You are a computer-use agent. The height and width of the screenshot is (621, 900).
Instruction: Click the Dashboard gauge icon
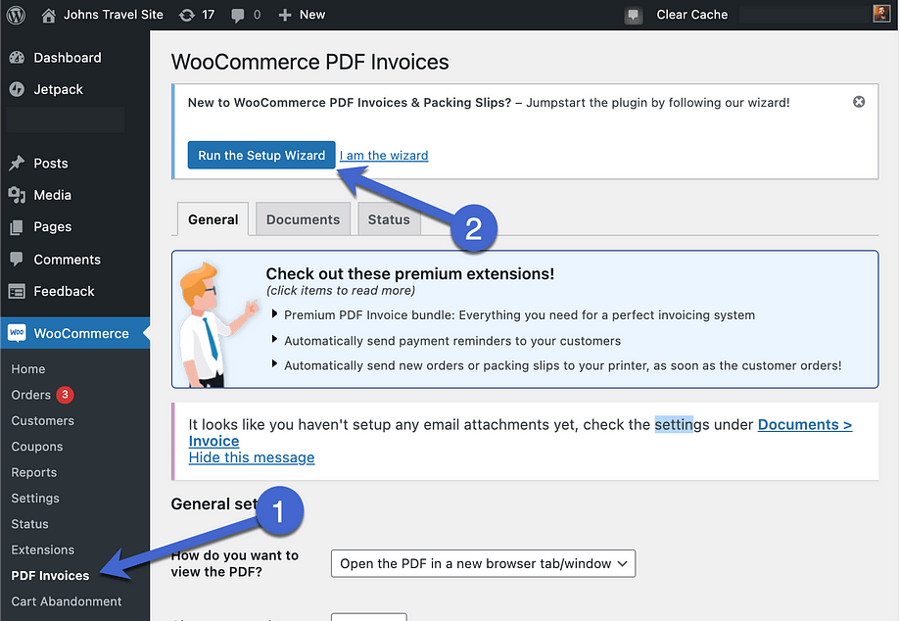click(x=17, y=58)
